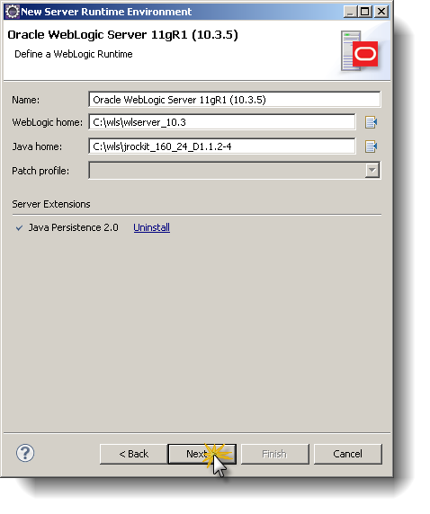Browse for WebLogic home folder icon

click(371, 122)
